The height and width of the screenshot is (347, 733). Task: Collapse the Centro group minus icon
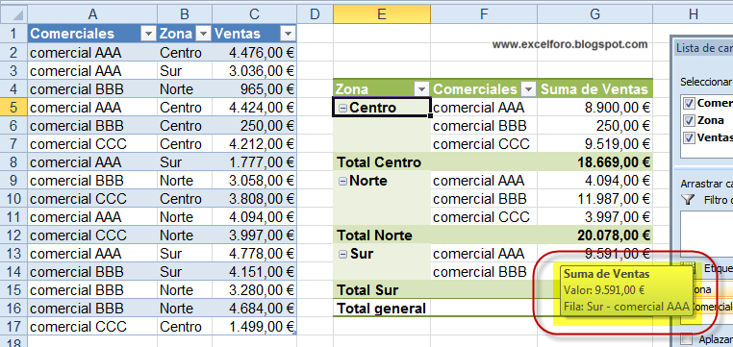click(342, 108)
